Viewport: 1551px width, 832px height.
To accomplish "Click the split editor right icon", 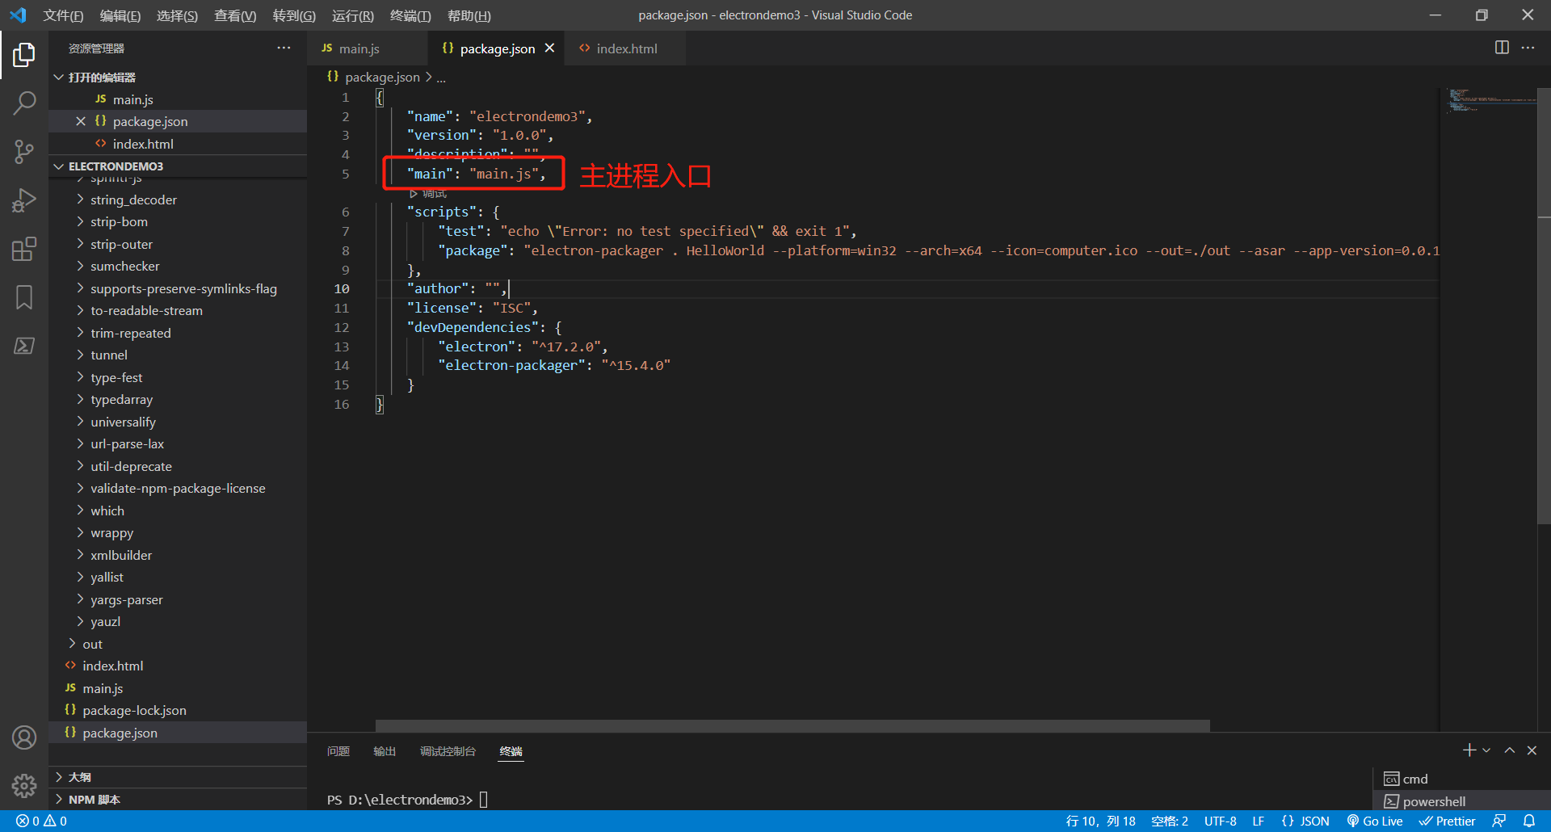I will coord(1502,48).
